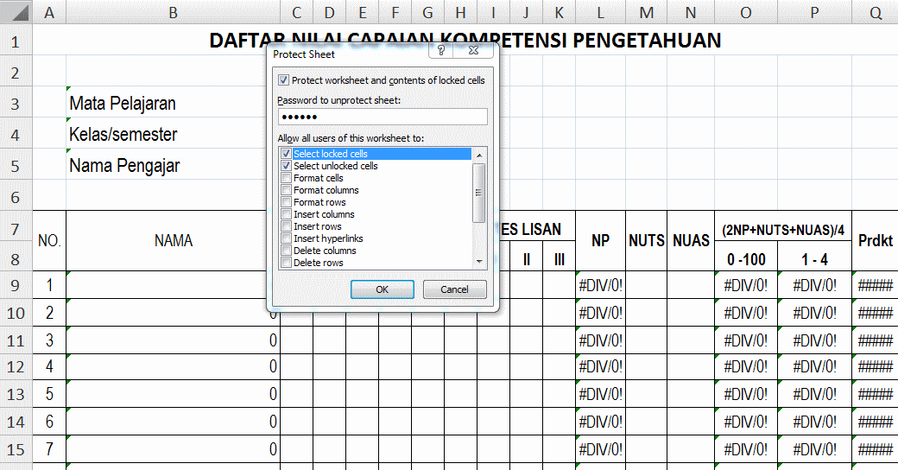Close the Protect Sheet dialog
This screenshot has height=470, width=898.
(474, 50)
